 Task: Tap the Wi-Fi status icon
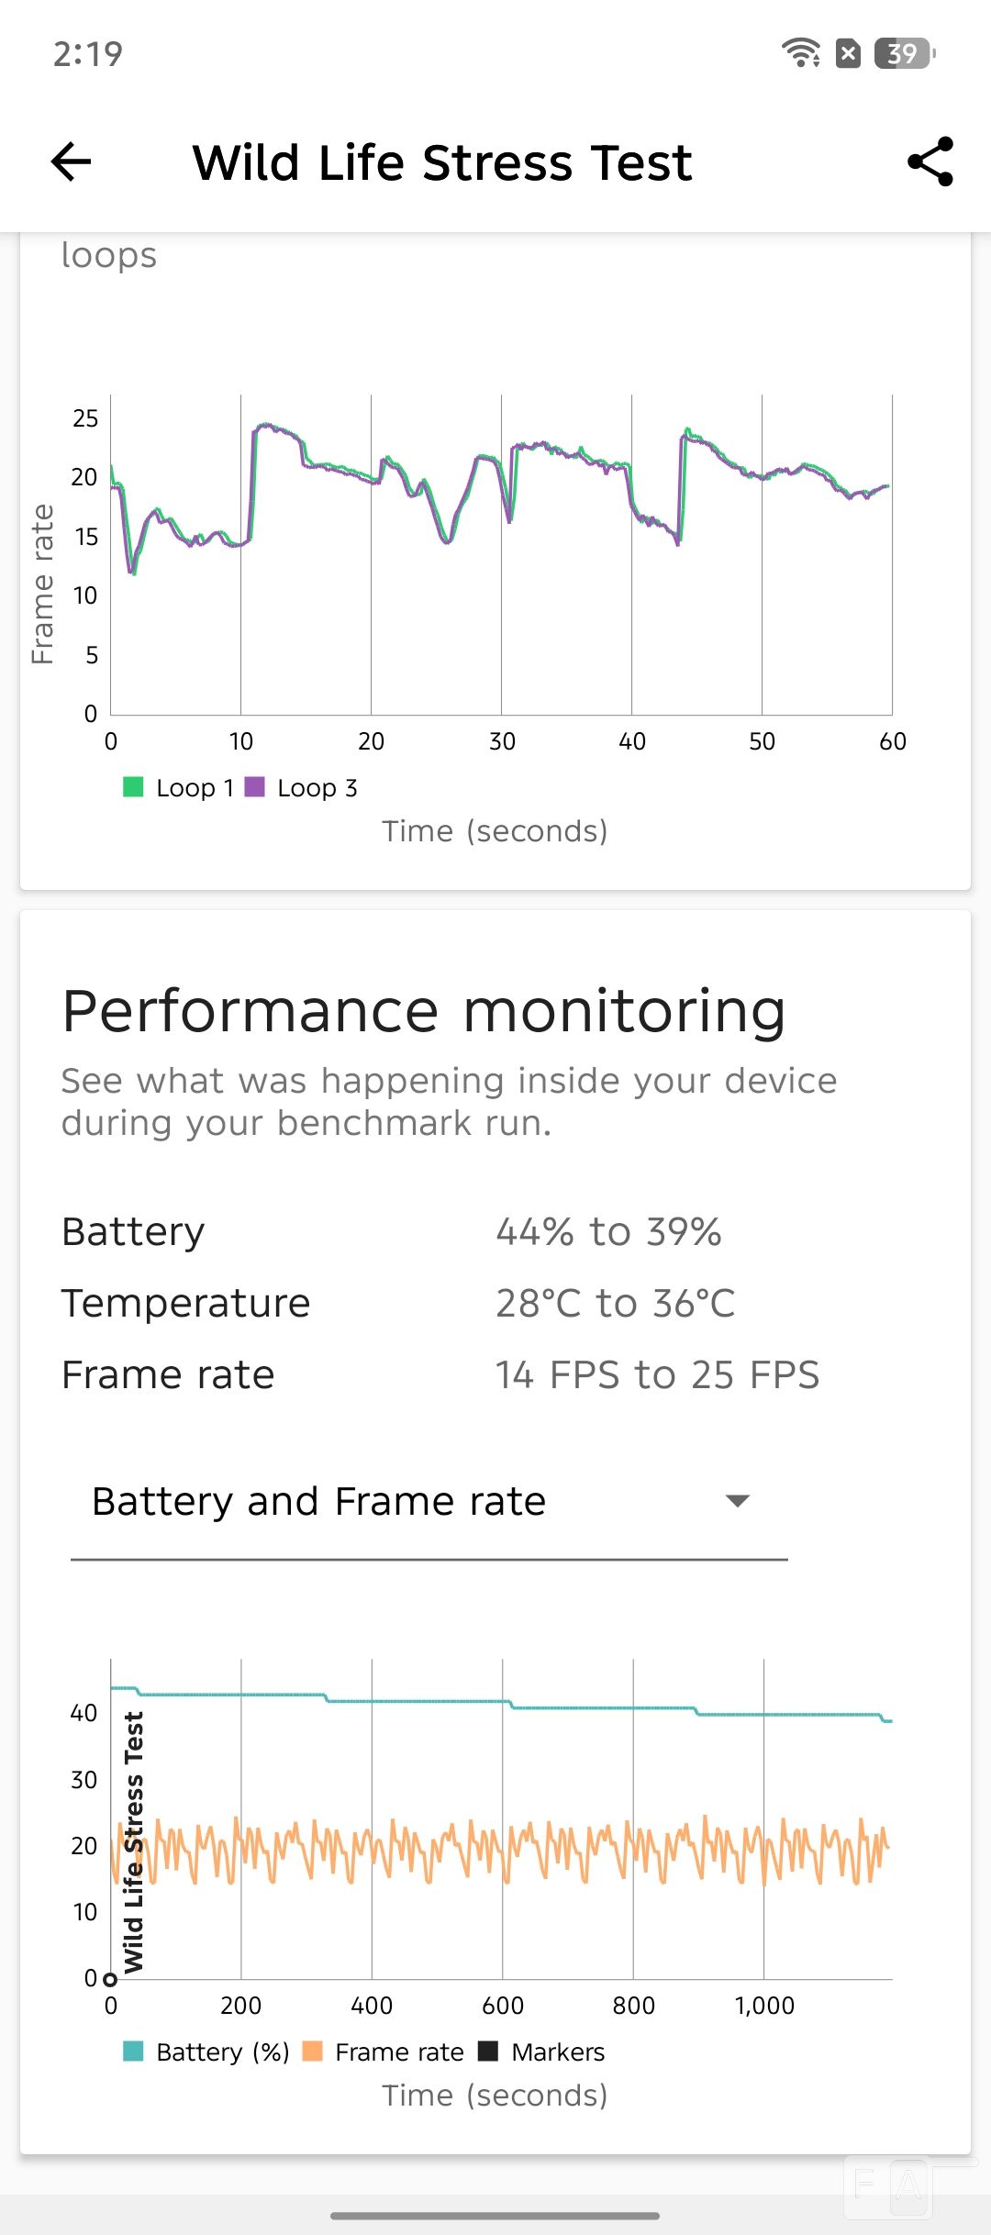(801, 53)
